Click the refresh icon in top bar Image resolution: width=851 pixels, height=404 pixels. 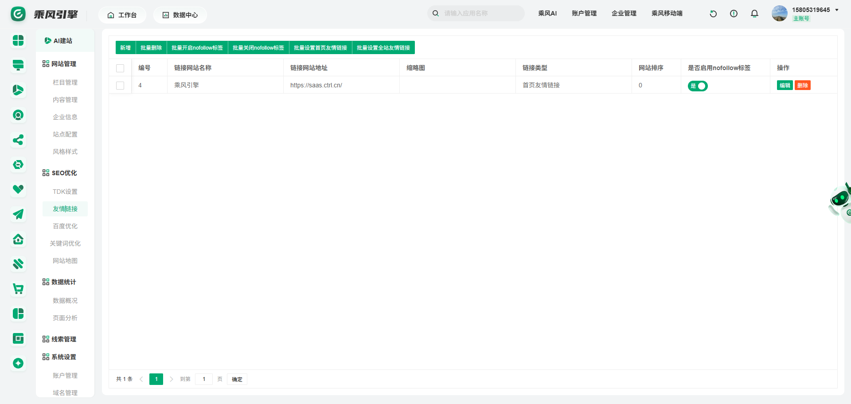pyautogui.click(x=713, y=14)
